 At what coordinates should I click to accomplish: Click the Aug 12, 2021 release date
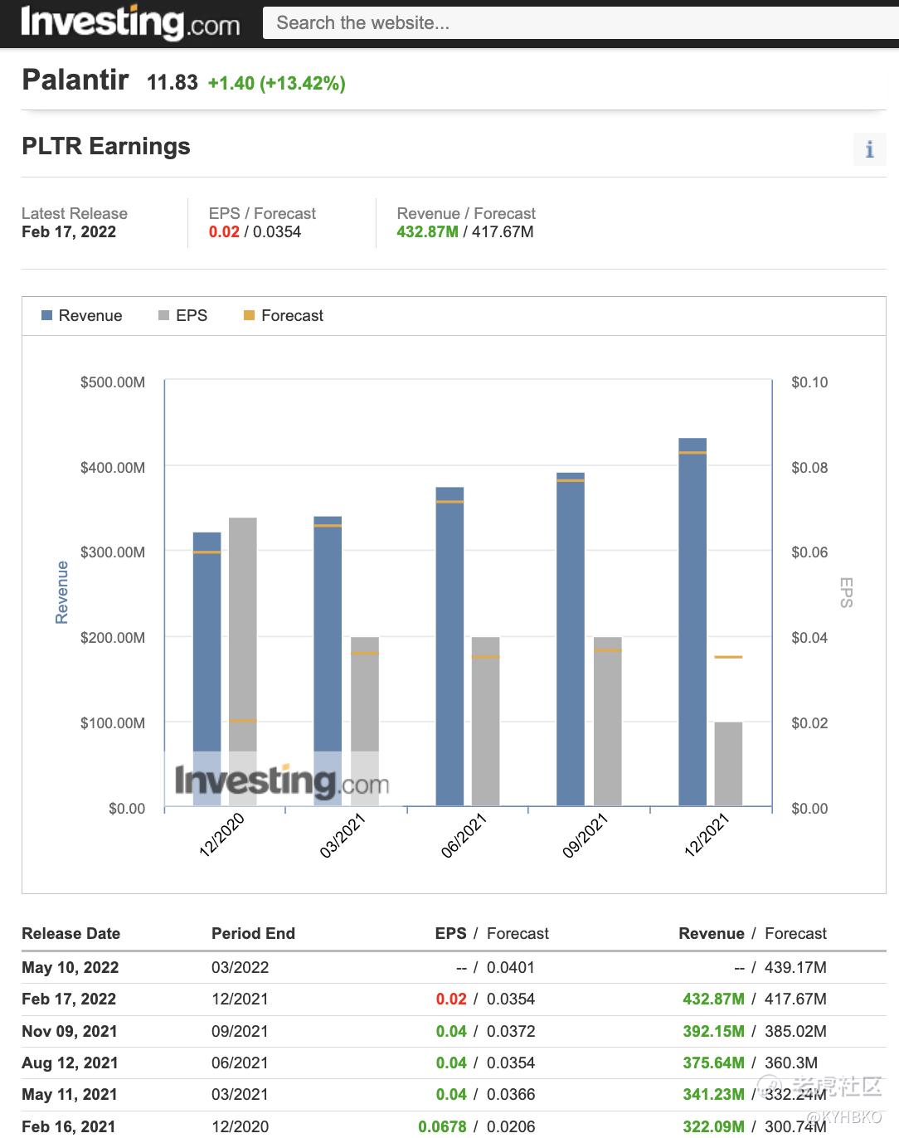pyautogui.click(x=70, y=1063)
